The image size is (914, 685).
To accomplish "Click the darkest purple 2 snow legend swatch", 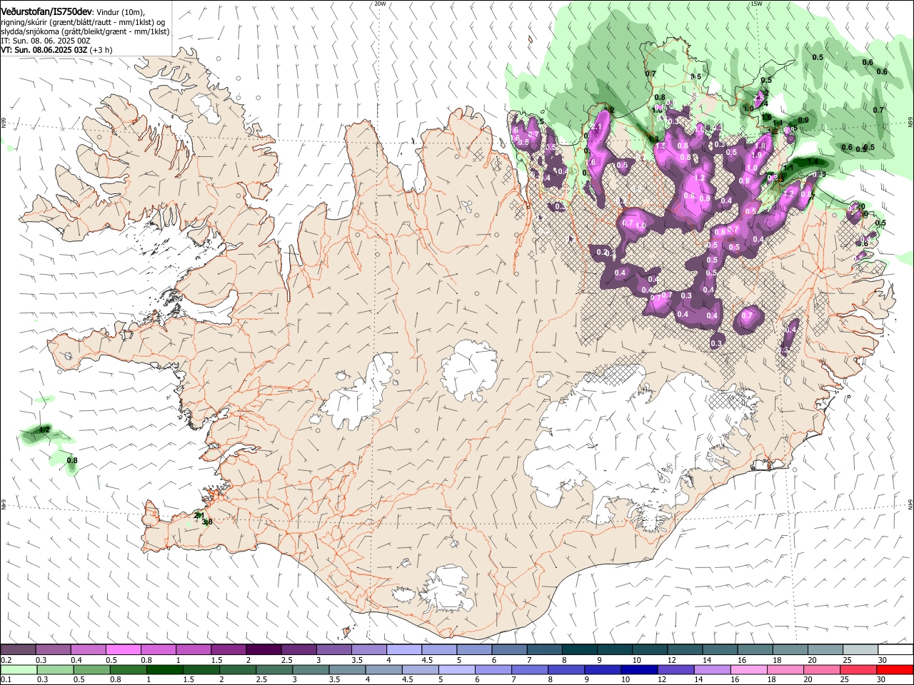I will [x=263, y=650].
